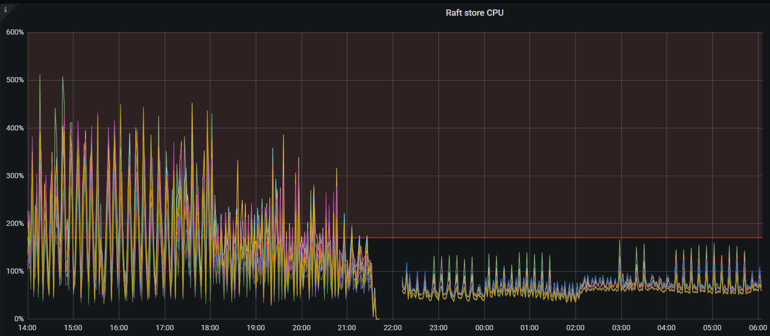Click the 05:00 time axis label
The image size is (770, 336).
pos(712,328)
